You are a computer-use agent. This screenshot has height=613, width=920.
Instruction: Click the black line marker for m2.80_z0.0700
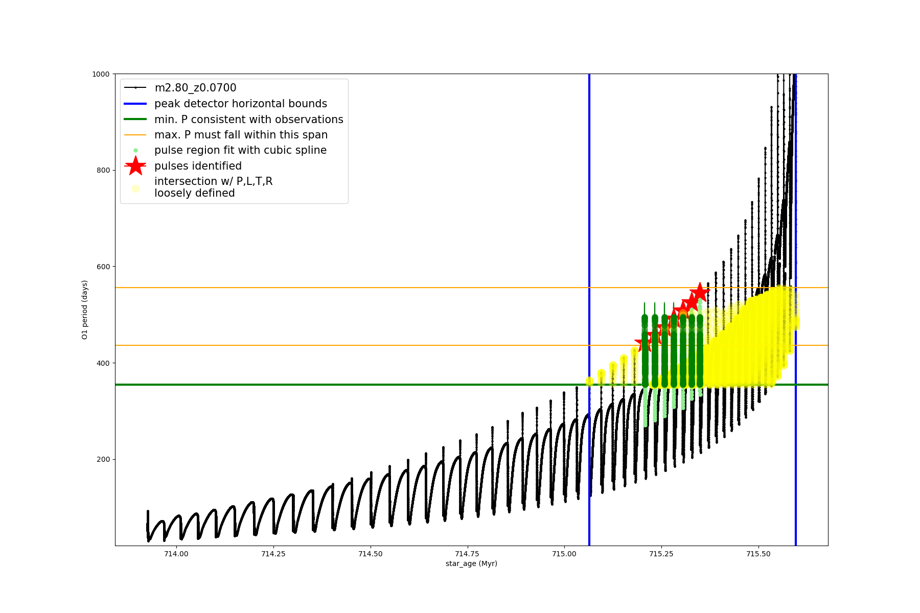coord(135,88)
